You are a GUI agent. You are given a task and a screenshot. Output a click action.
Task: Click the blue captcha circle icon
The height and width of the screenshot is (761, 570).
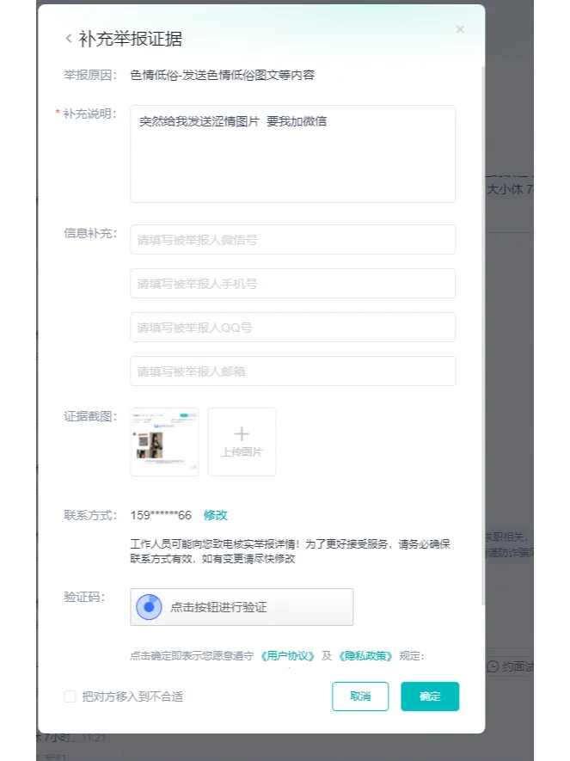coord(149,607)
